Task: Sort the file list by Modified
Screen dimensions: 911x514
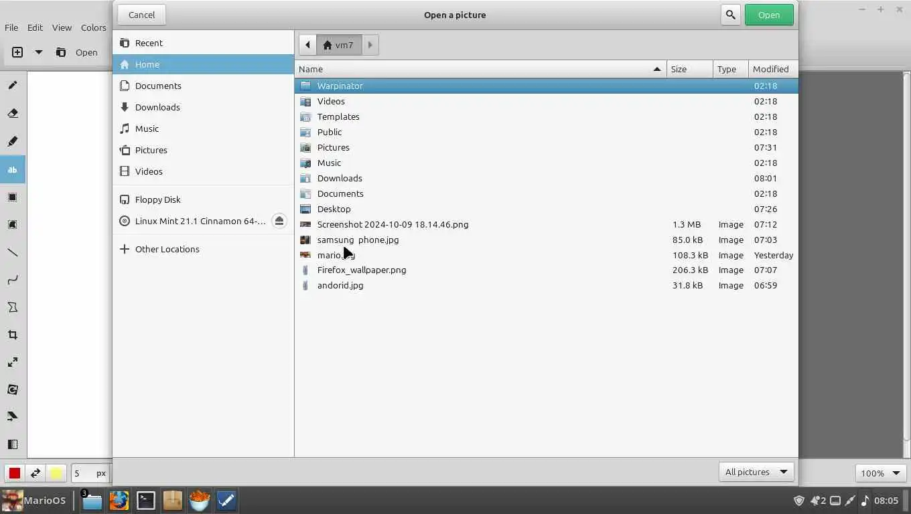Action: pyautogui.click(x=773, y=69)
